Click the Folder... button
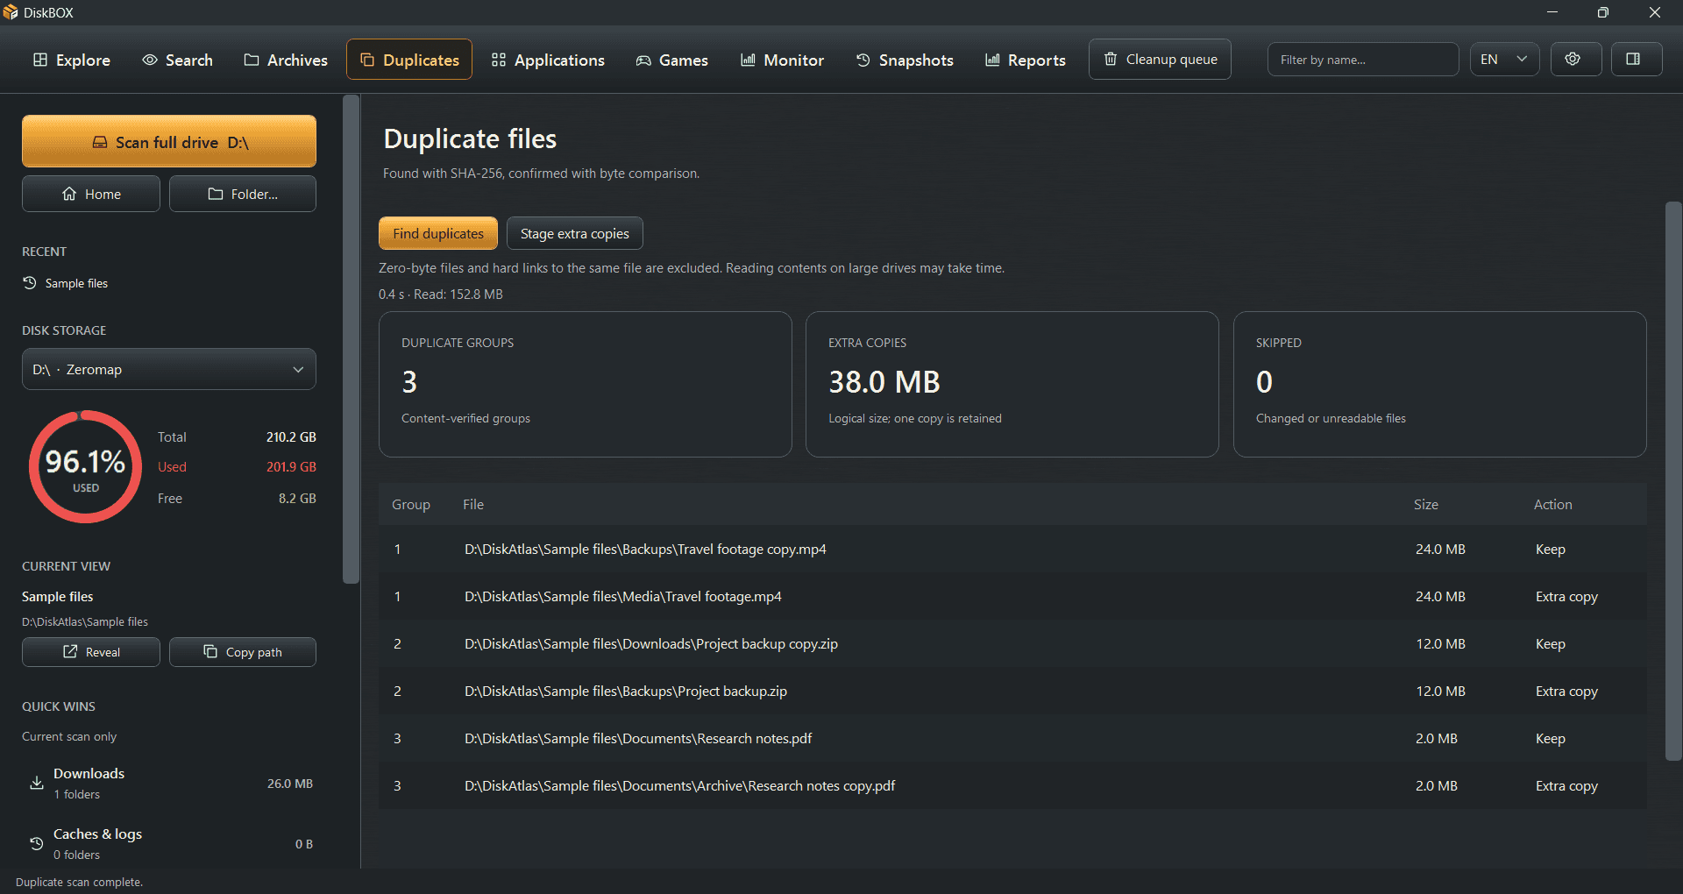The width and height of the screenshot is (1683, 894). [x=243, y=194]
